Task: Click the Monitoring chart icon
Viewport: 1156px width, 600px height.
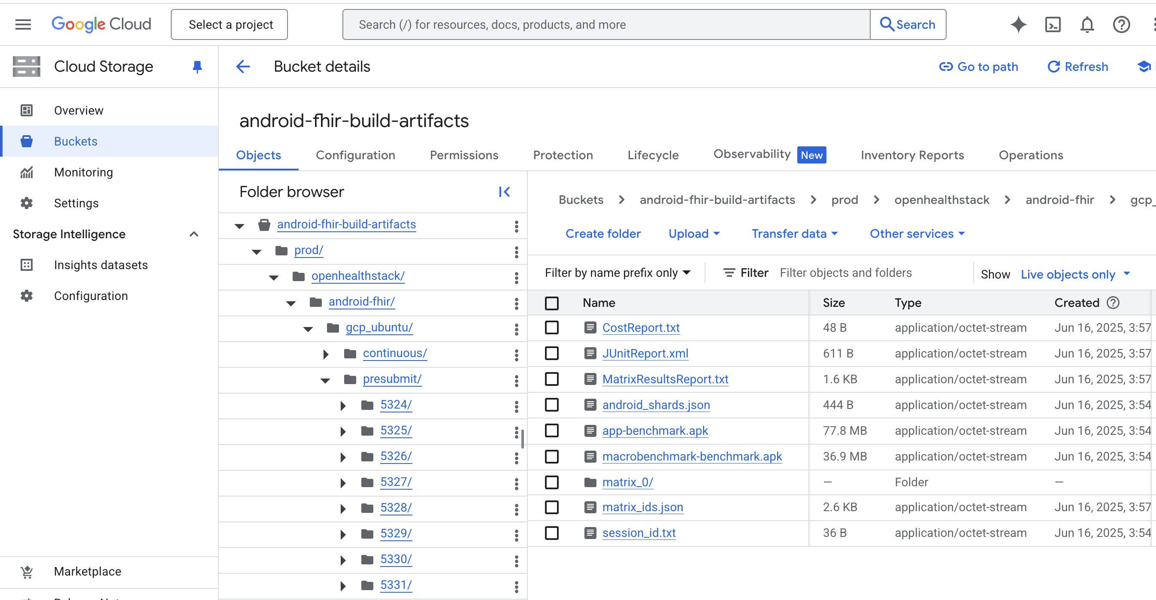Action: click(x=27, y=173)
